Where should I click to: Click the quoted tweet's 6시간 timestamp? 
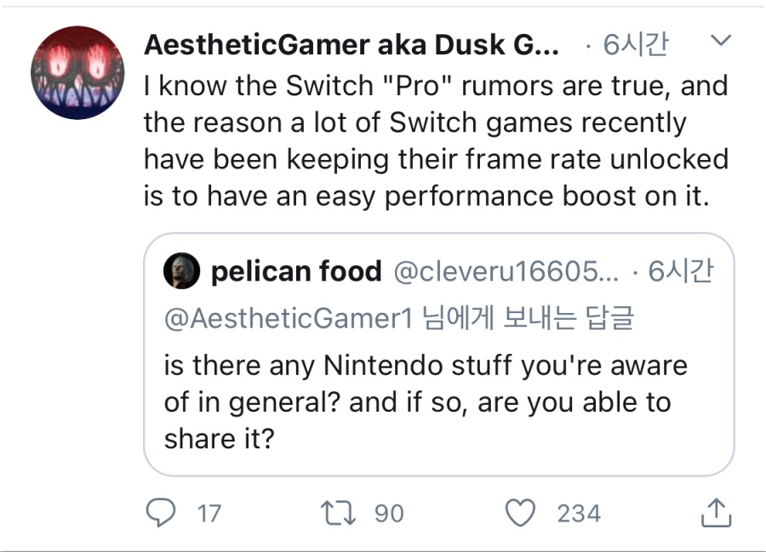click(x=681, y=271)
